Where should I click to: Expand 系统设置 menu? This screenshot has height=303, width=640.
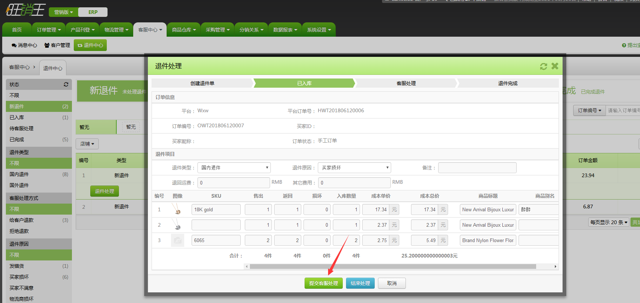pos(319,30)
